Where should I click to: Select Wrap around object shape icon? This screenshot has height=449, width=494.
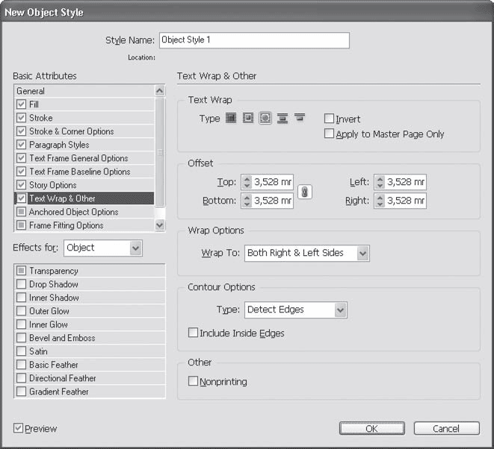pyautogui.click(x=265, y=119)
